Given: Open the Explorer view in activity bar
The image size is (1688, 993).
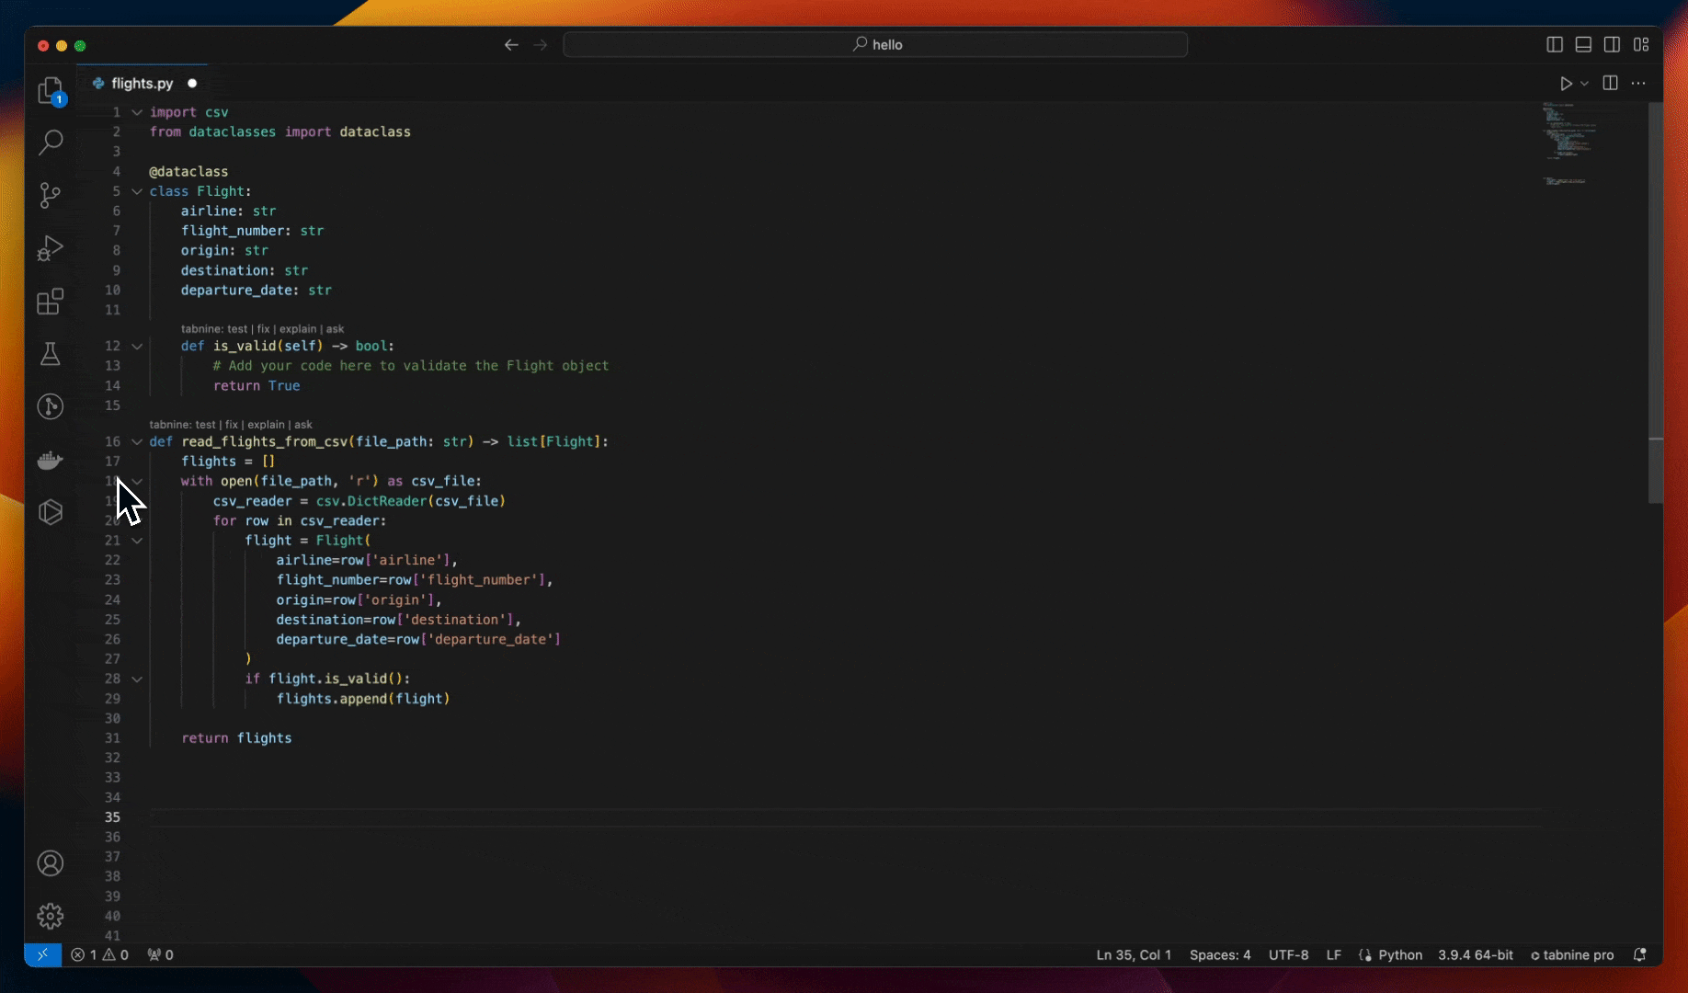Looking at the screenshot, I should pyautogui.click(x=51, y=90).
